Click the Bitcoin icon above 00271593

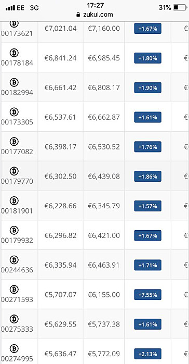coord(14,290)
